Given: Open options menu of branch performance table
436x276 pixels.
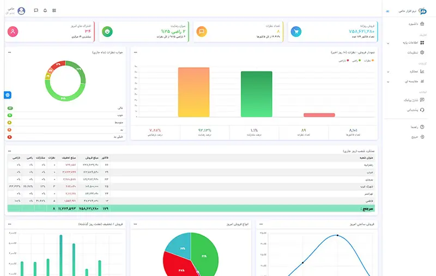Looking at the screenshot, I should [9, 151].
